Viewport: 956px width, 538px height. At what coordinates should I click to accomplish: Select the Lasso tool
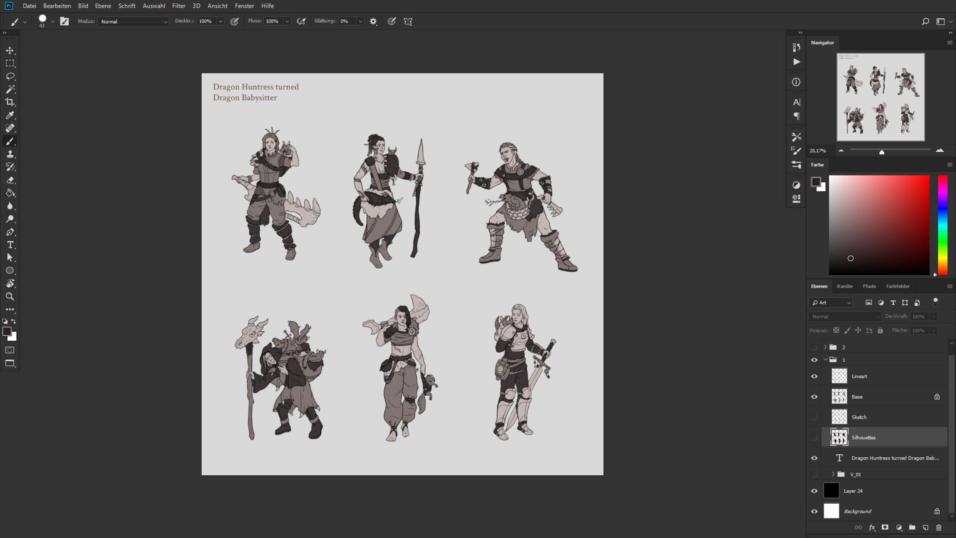click(10, 76)
